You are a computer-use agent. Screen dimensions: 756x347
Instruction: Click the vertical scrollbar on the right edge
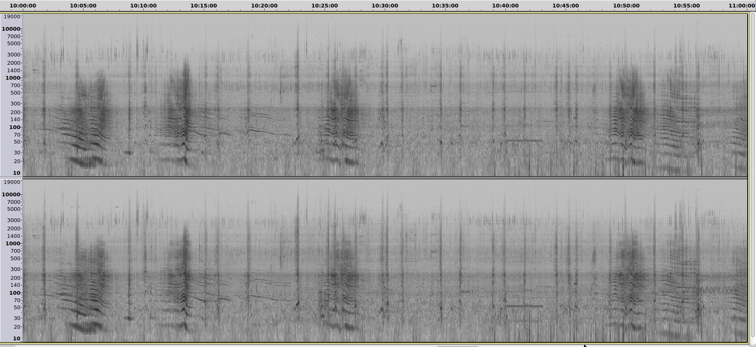coord(752,174)
